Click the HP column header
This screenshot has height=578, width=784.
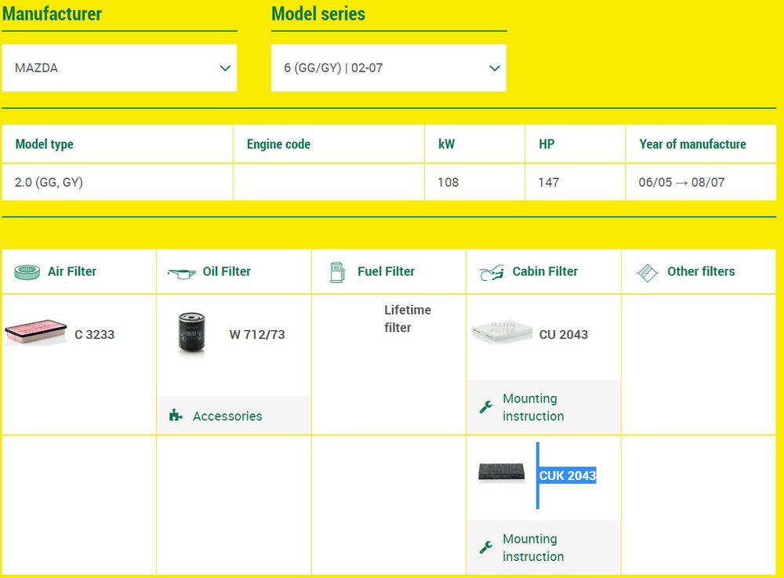coord(575,144)
